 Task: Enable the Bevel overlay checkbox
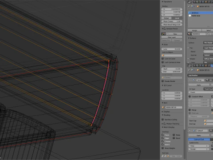[174, 138]
